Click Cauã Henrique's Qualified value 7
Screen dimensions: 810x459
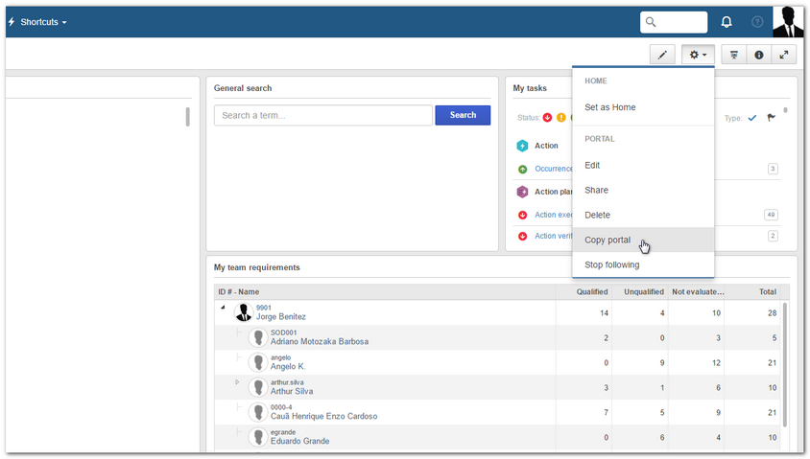point(606,413)
